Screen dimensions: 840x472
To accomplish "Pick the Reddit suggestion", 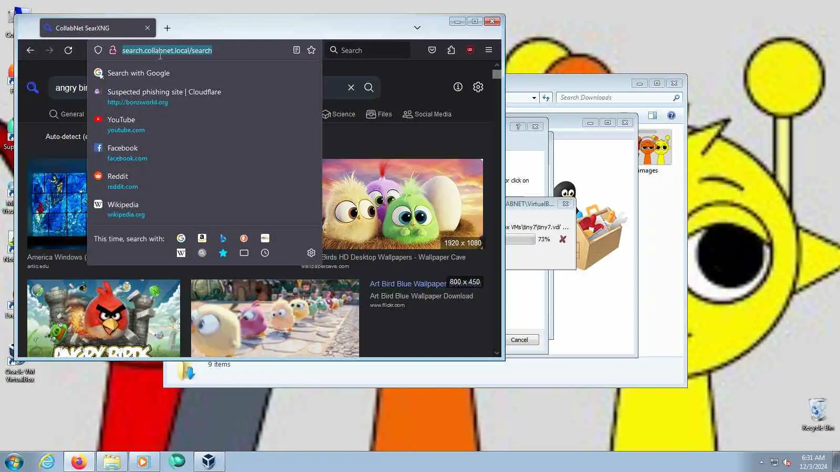I will 204,181.
